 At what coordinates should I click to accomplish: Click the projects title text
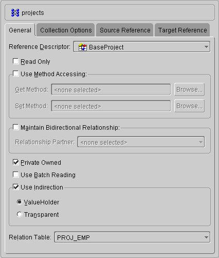pos(33,13)
